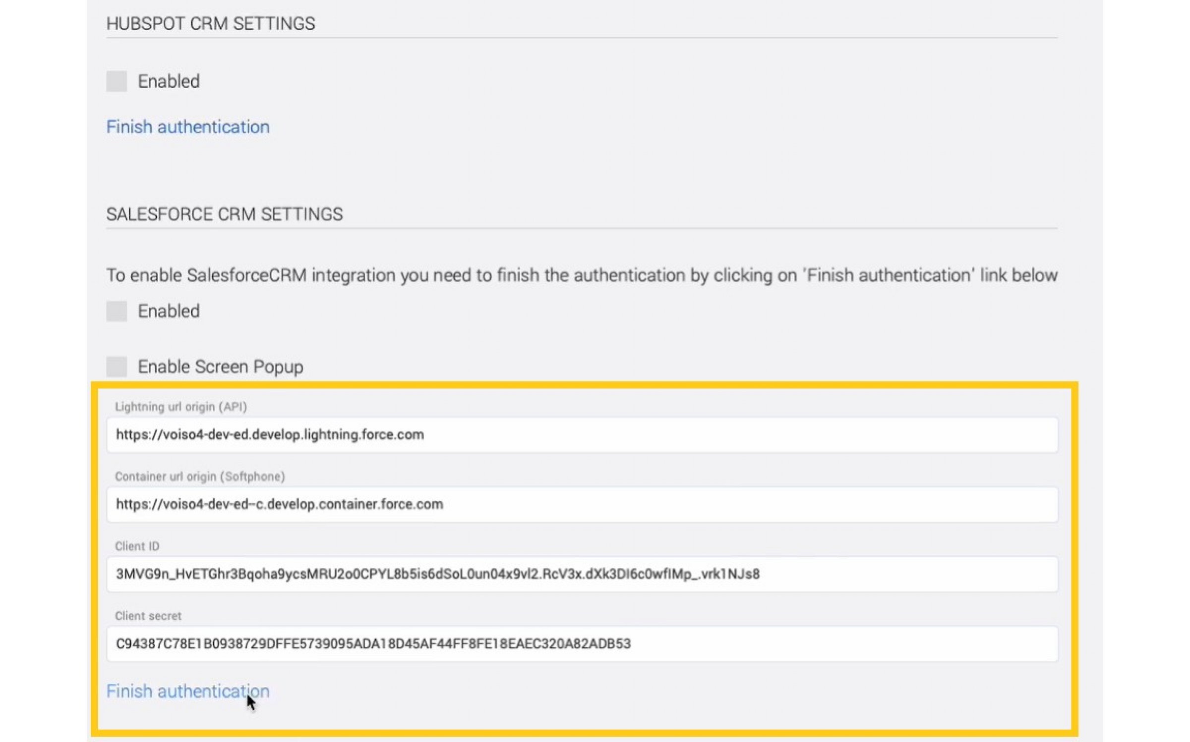The width and height of the screenshot is (1190, 742).
Task: Click the SALESFORCE CRM SETTINGS heading
Action: coord(225,214)
